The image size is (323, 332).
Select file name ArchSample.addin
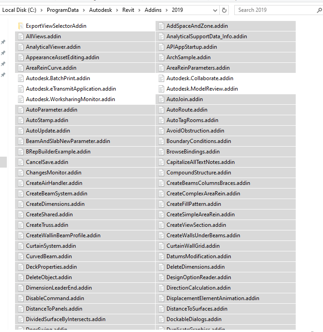pyautogui.click(x=188, y=57)
